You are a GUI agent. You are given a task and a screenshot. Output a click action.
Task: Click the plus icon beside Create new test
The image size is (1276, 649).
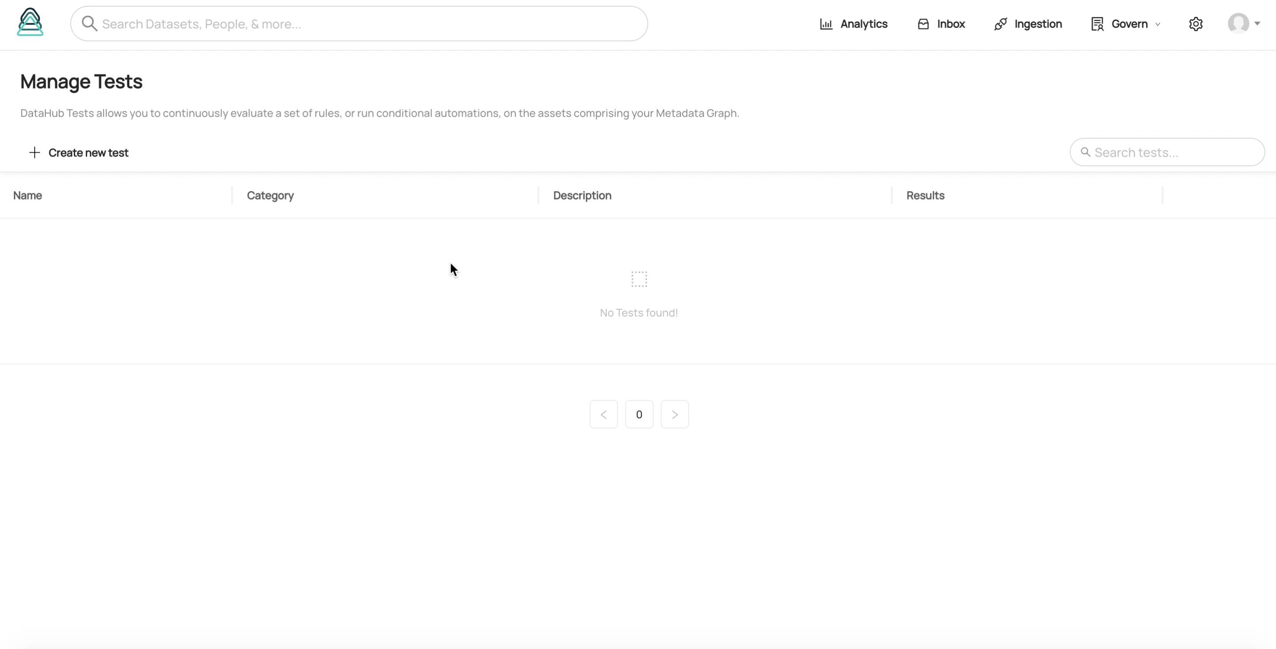click(x=34, y=152)
